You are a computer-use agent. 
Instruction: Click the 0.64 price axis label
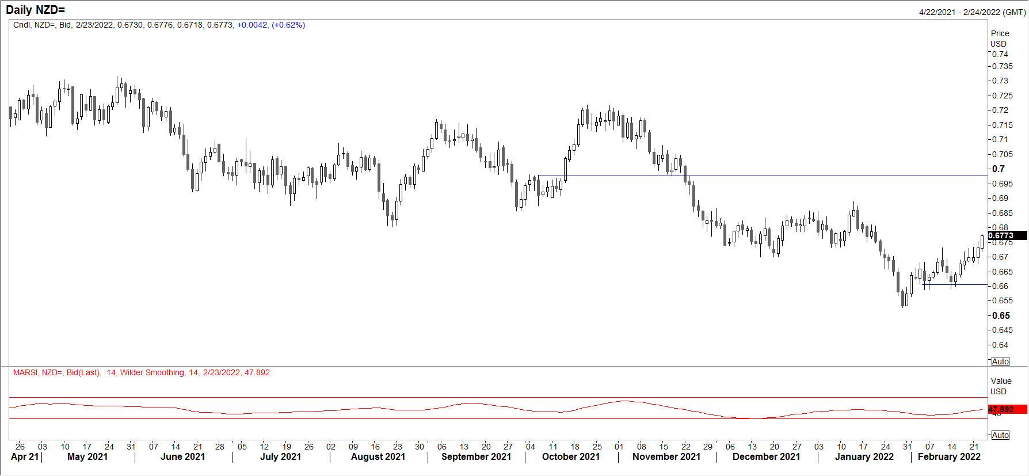pos(1000,345)
